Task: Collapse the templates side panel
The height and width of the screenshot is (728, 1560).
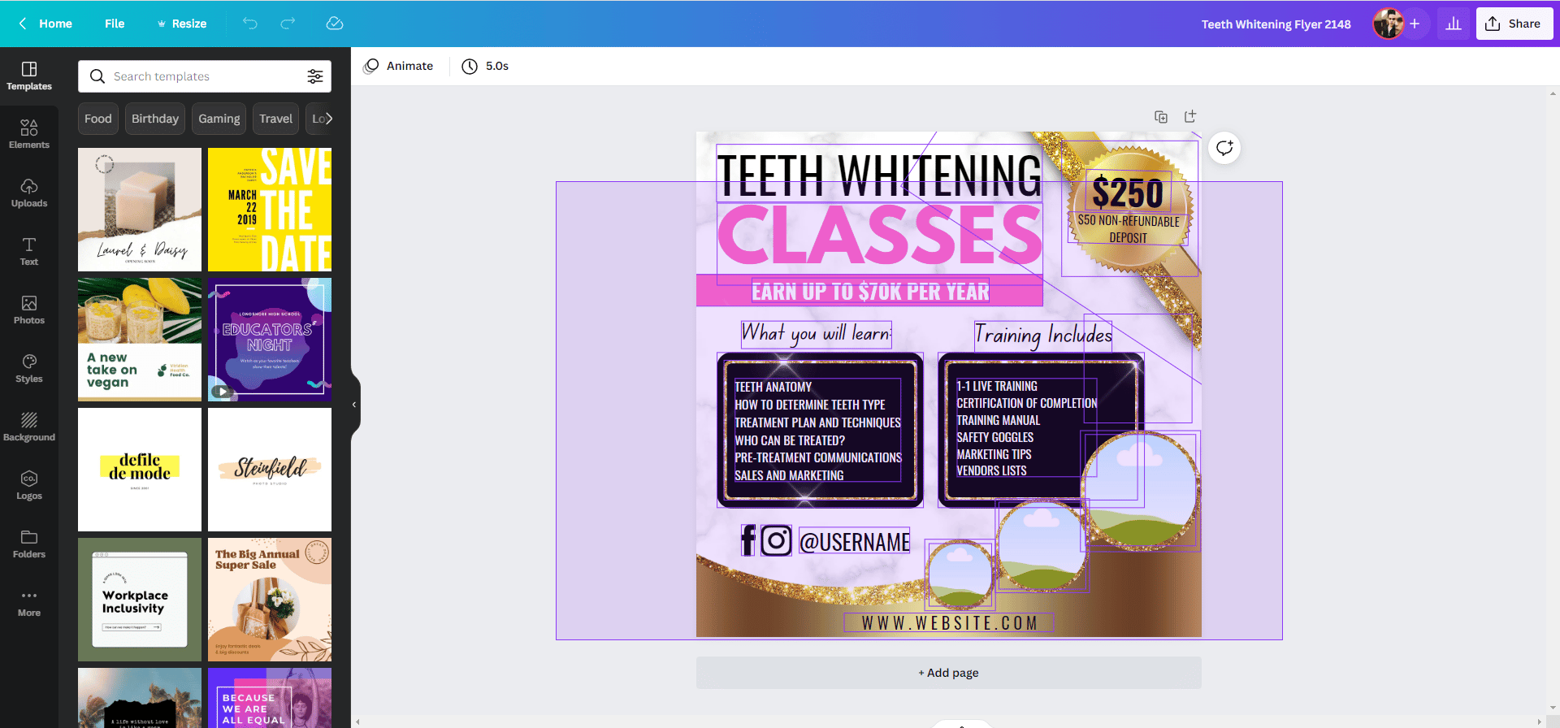Action: pos(354,405)
